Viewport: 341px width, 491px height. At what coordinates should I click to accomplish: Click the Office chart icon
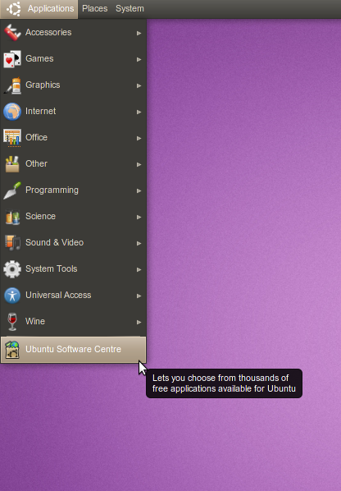point(12,137)
